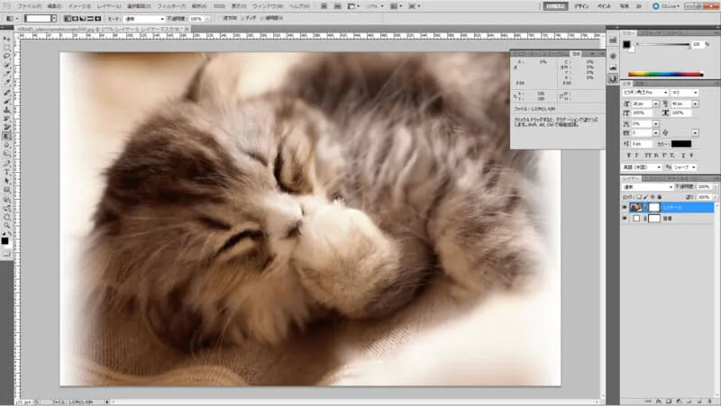Click the Launch Bridge icon

tap(324, 6)
